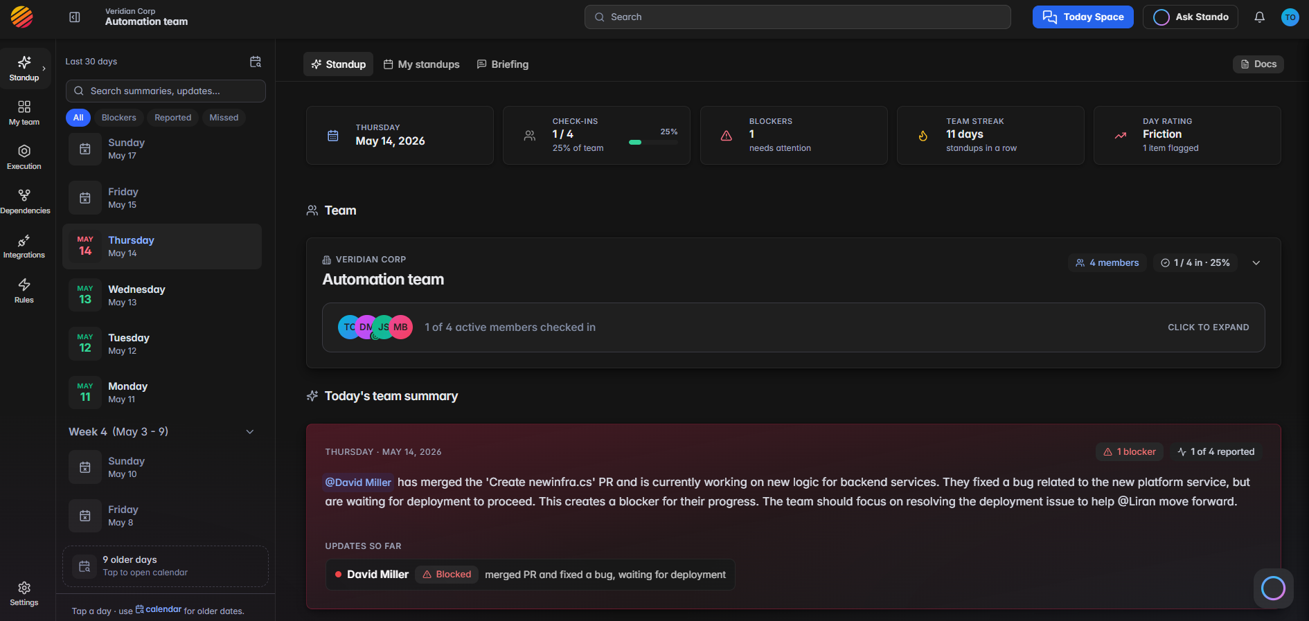The image size is (1309, 621).
Task: Click the 1 blocker badge in summary
Action: pyautogui.click(x=1130, y=452)
